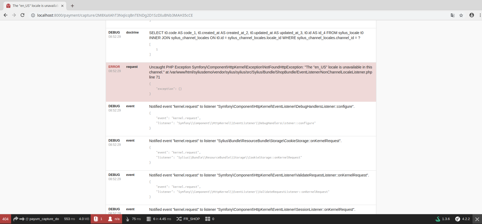Go forward using the browser forward arrow
The width and height of the screenshot is (482, 224).
tap(14, 15)
